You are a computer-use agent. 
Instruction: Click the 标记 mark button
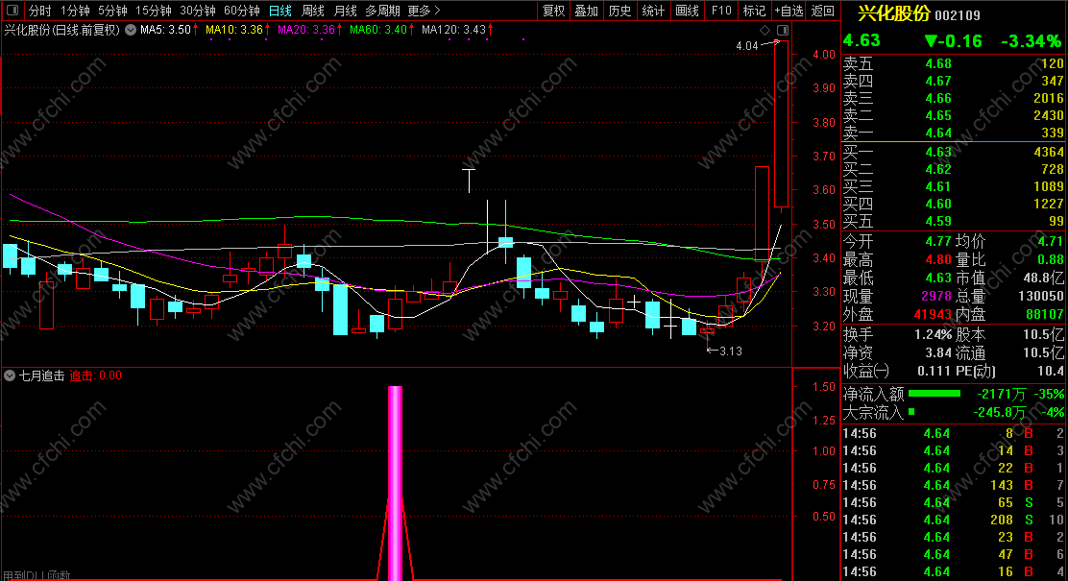754,11
